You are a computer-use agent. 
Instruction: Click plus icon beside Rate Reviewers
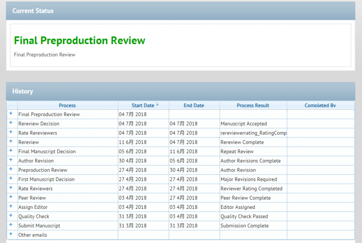coord(11,188)
